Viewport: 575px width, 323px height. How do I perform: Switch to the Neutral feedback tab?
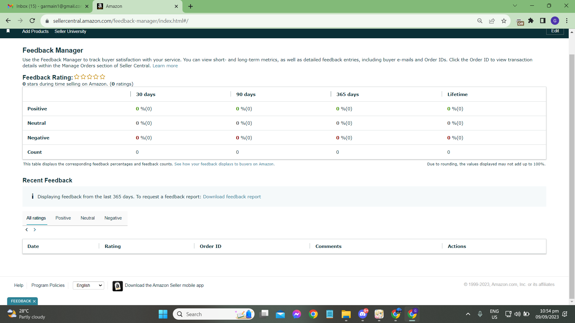pos(87,218)
